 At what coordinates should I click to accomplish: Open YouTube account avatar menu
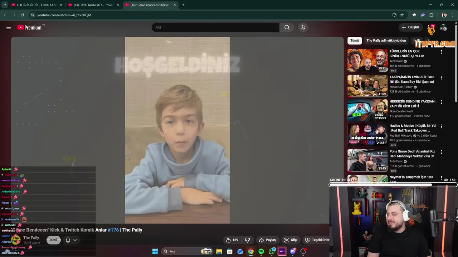443,27
